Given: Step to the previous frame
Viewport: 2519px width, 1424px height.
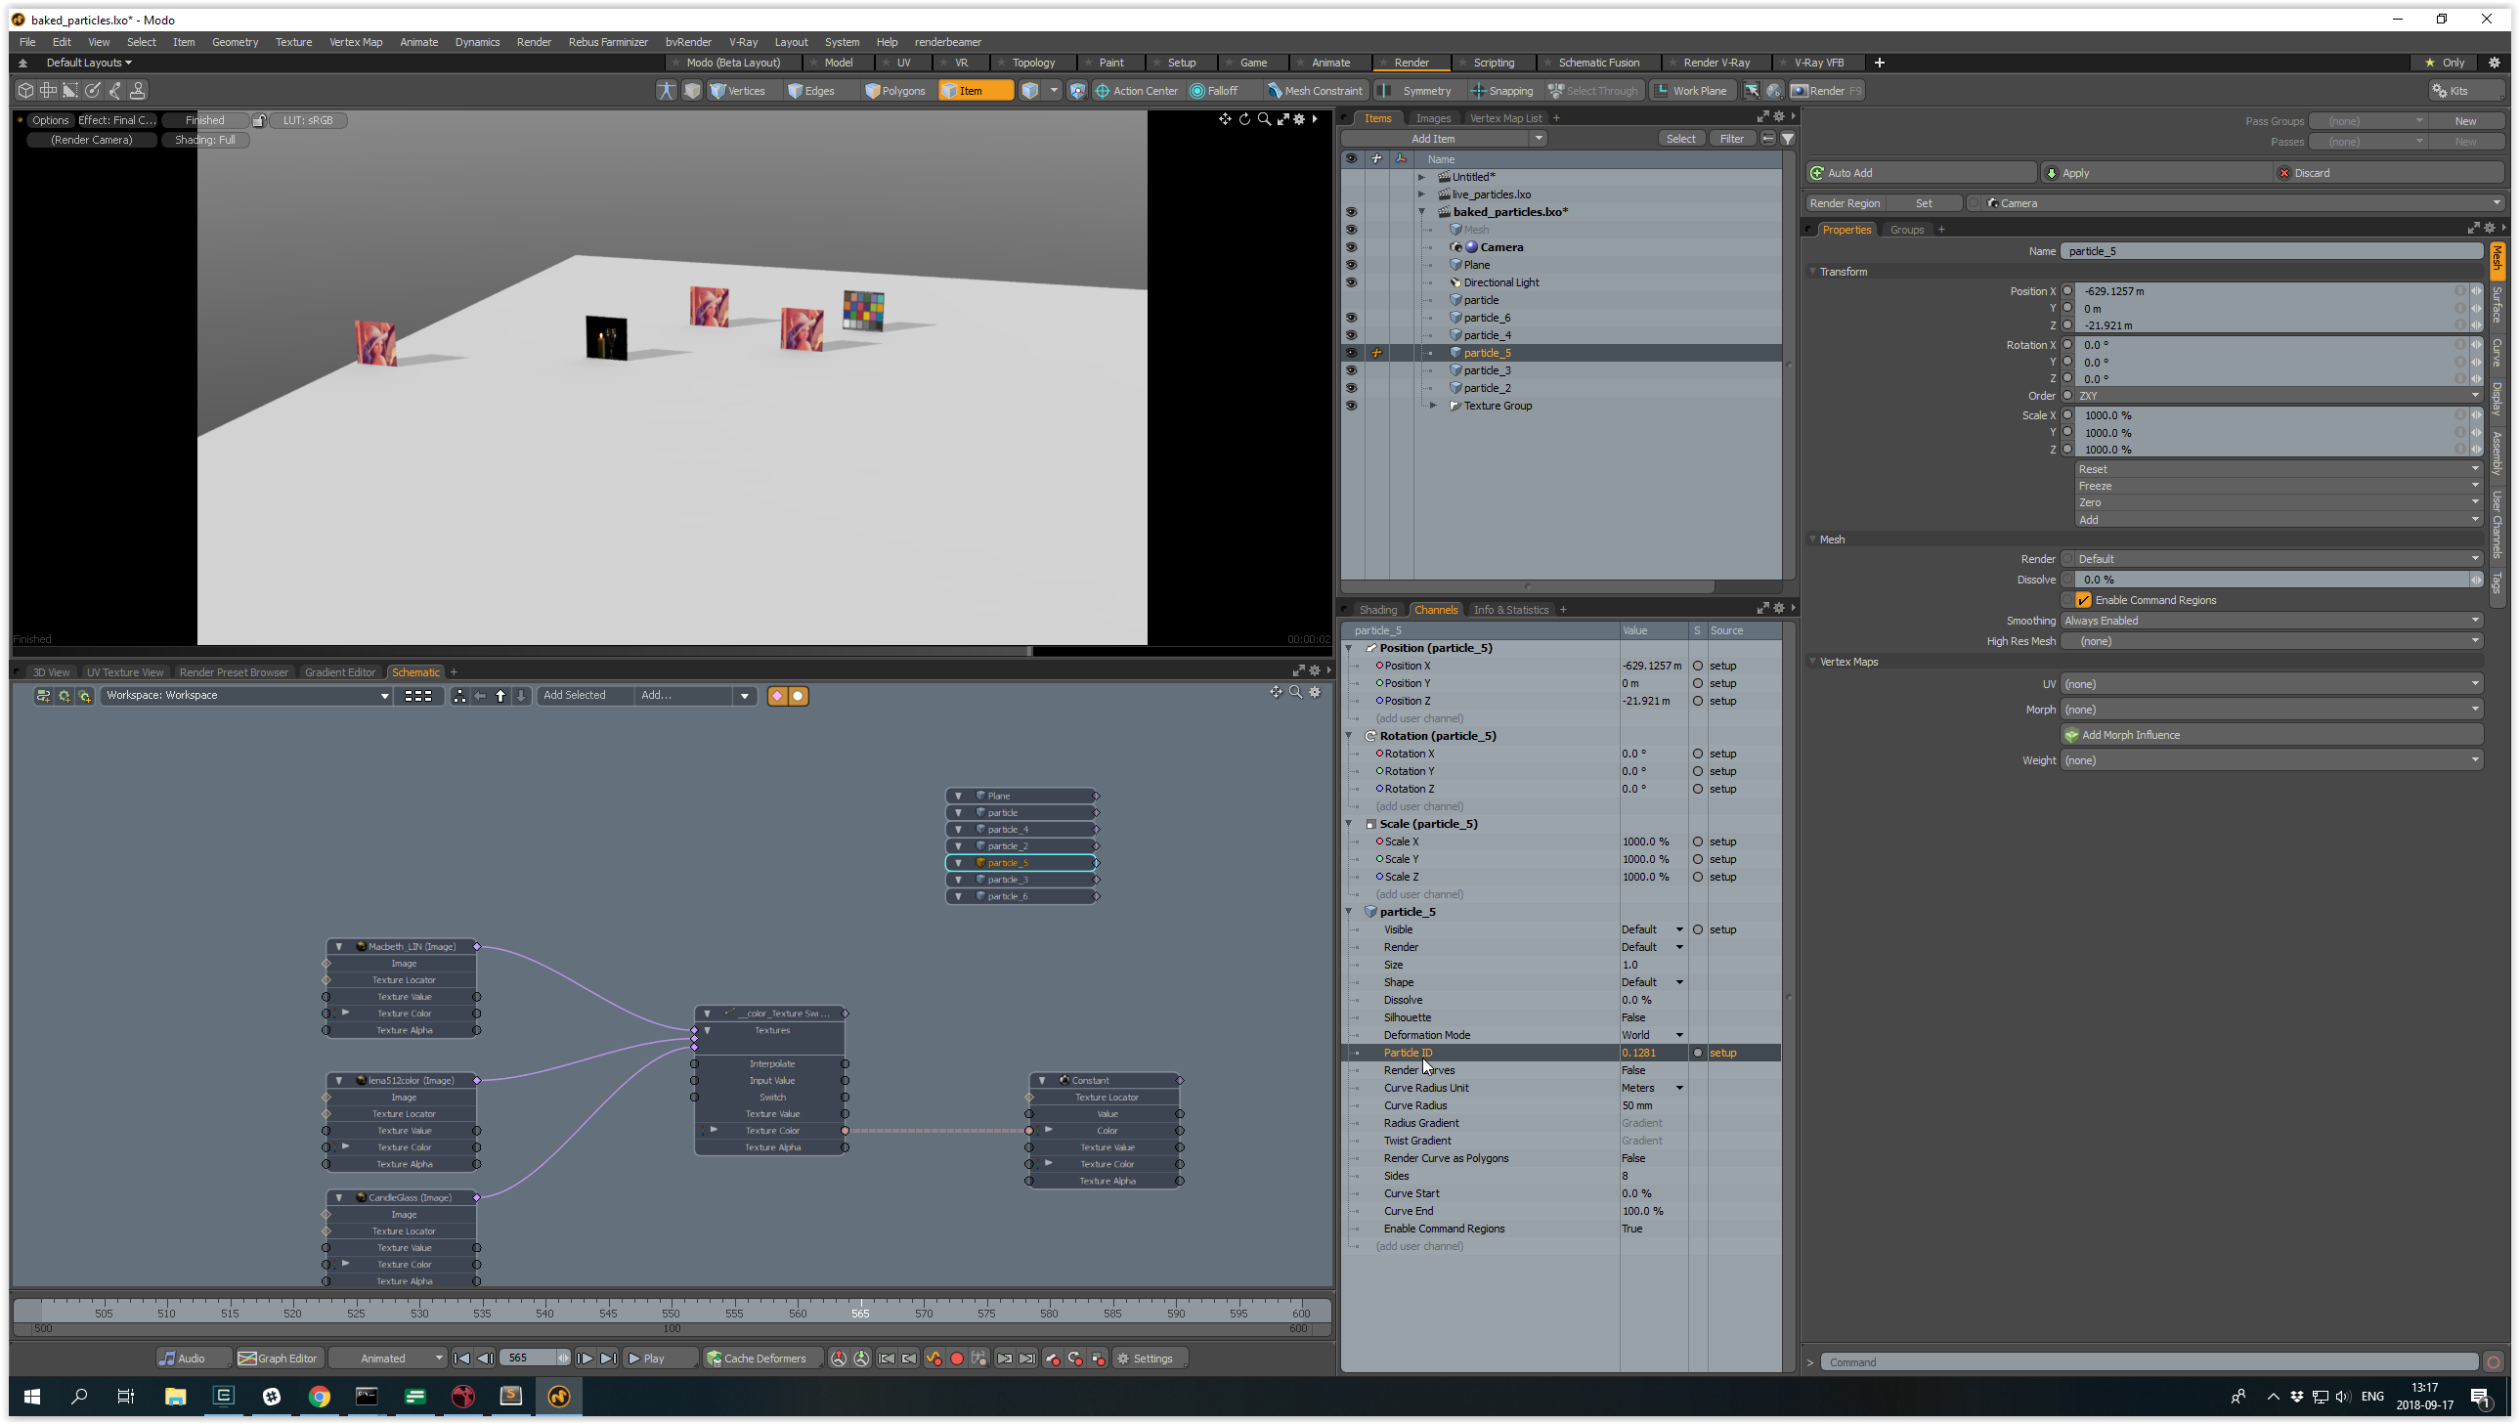Looking at the screenshot, I should [485, 1358].
